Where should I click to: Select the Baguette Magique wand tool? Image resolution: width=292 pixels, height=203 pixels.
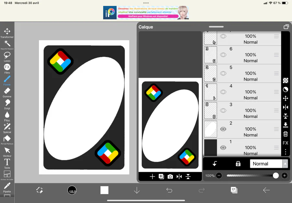[x=7, y=45]
